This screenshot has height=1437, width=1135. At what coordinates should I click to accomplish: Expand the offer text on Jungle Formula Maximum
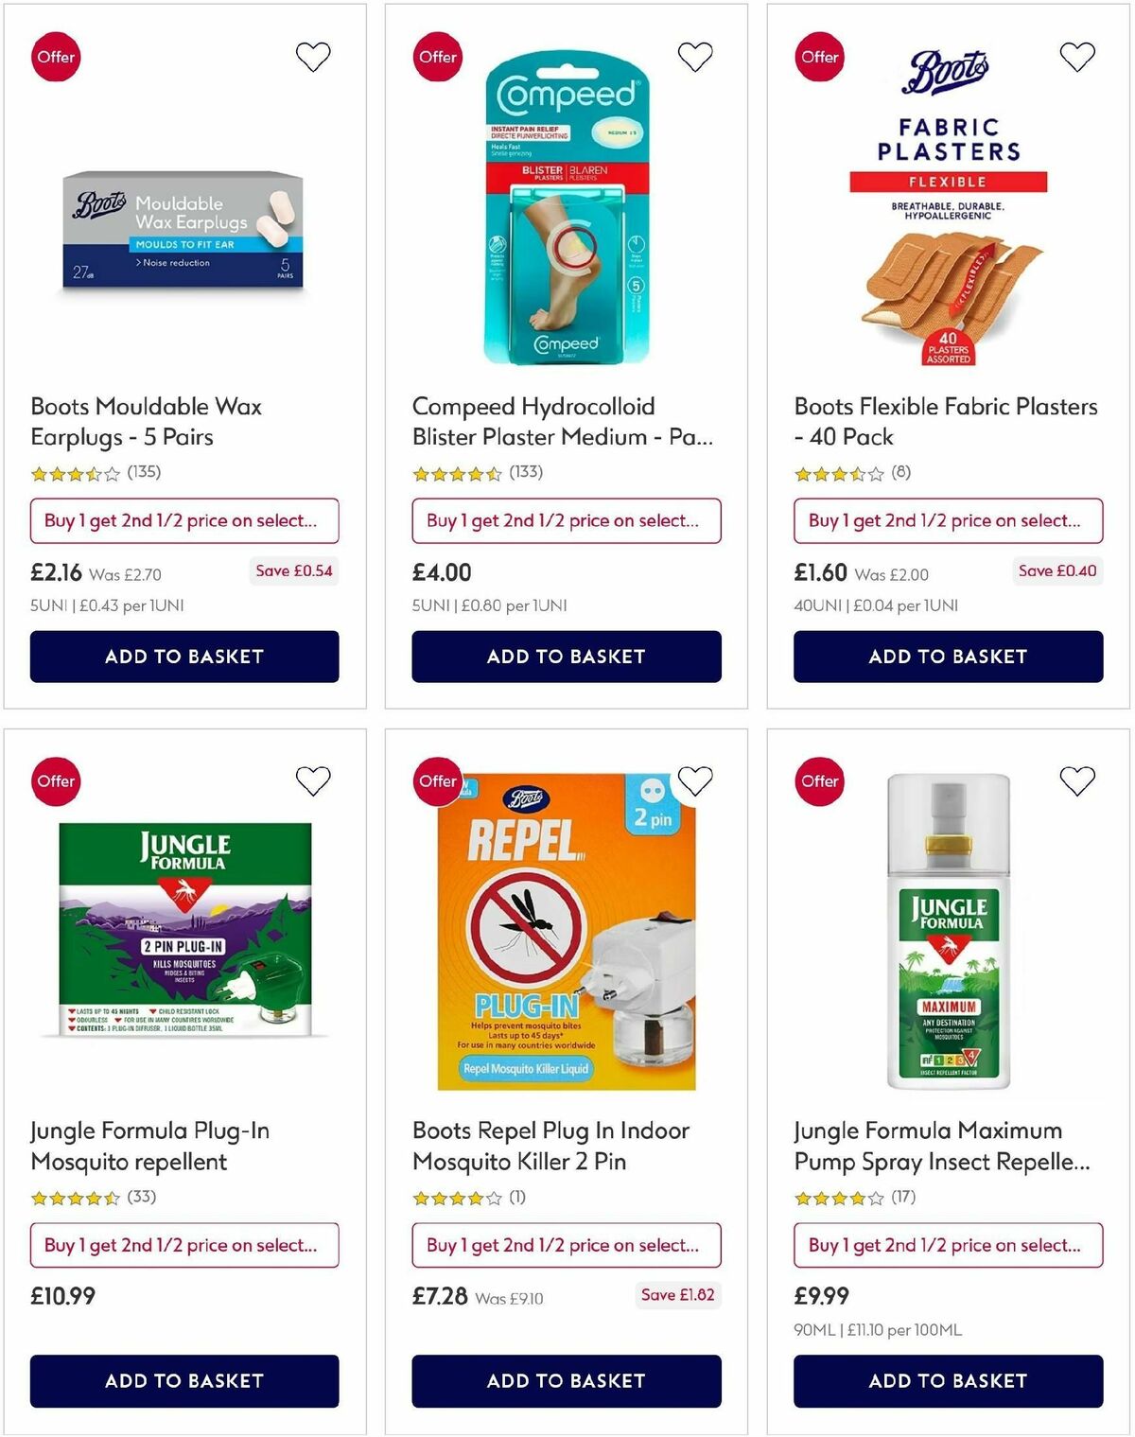click(948, 1245)
